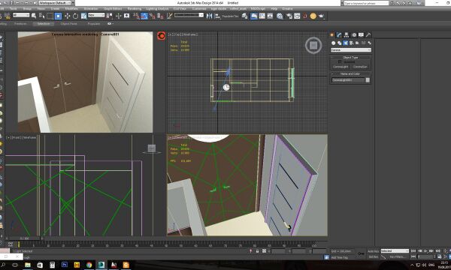This screenshot has height=270, width=451.
Task: Open the Help menu
Action: (x=274, y=9)
